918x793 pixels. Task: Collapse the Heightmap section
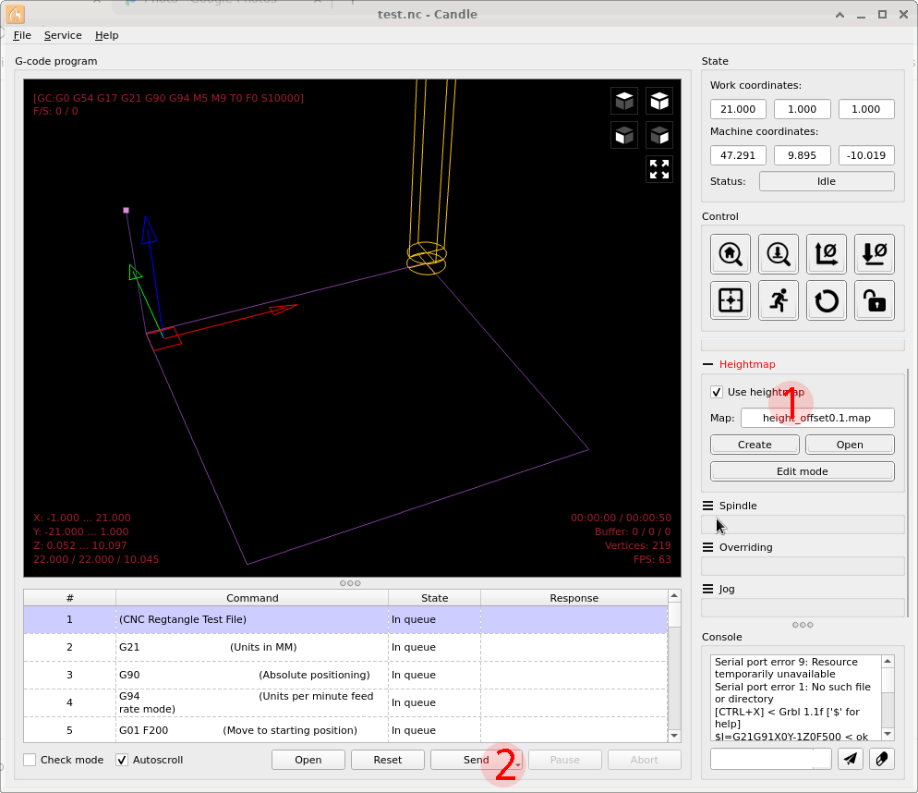click(708, 363)
